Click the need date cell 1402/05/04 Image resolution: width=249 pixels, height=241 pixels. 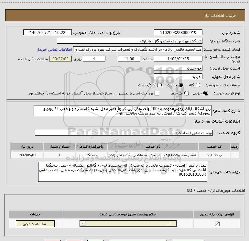[27, 155]
